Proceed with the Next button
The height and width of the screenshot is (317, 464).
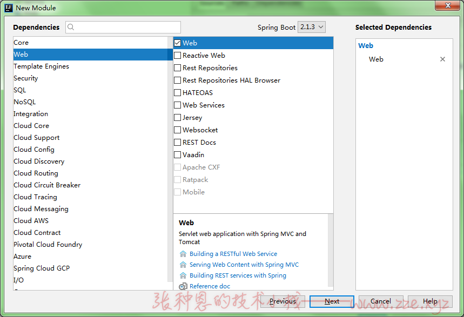332,301
